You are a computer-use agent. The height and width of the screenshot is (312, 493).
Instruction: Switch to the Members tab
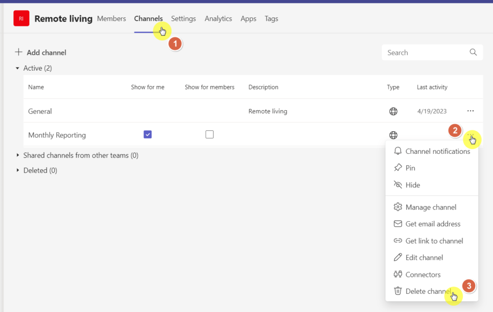(111, 19)
